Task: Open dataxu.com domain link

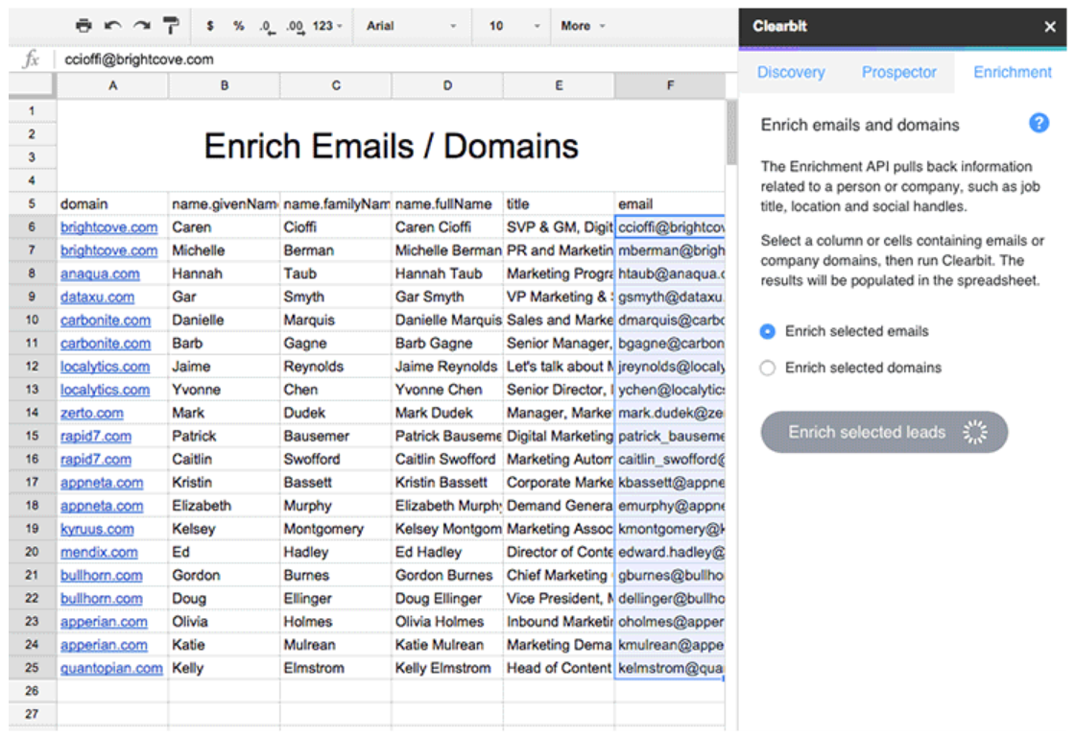Action: click(97, 297)
